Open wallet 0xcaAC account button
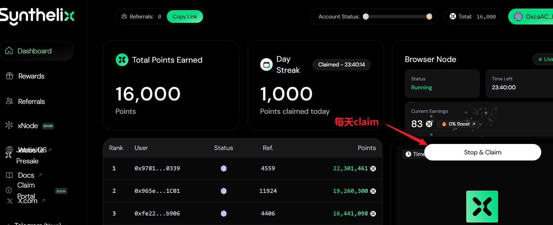The height and width of the screenshot is (225, 553). tap(531, 17)
